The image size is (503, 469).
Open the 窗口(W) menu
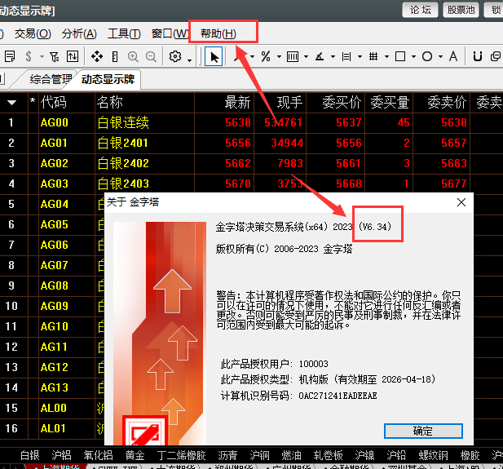coord(170,33)
